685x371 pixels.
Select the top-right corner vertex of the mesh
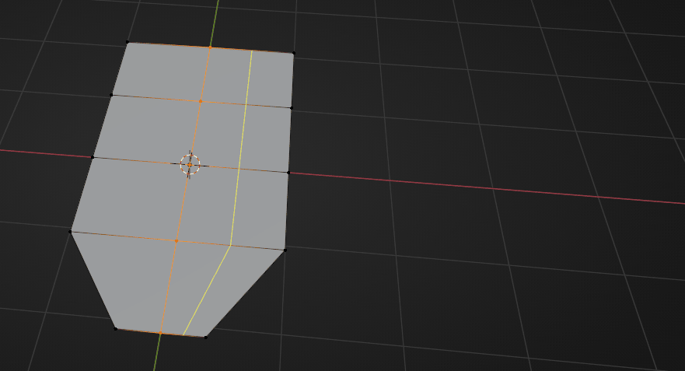point(293,53)
